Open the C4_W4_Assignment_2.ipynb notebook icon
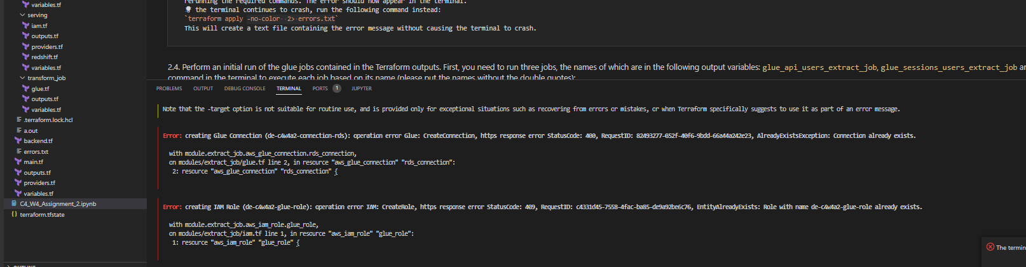The image size is (1026, 267). [15, 203]
